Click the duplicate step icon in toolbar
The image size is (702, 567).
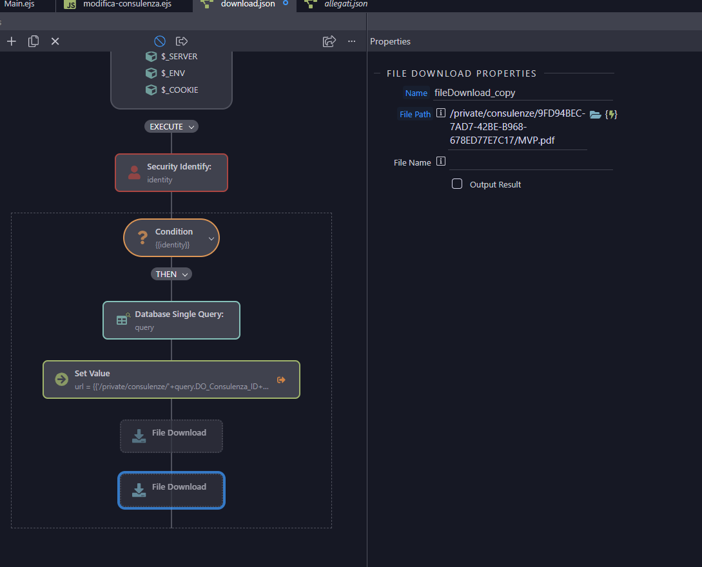pyautogui.click(x=34, y=41)
